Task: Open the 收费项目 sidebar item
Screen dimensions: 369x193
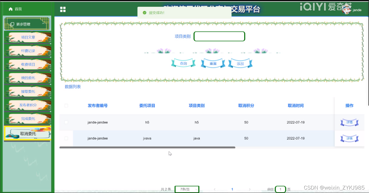Action: click(28, 65)
